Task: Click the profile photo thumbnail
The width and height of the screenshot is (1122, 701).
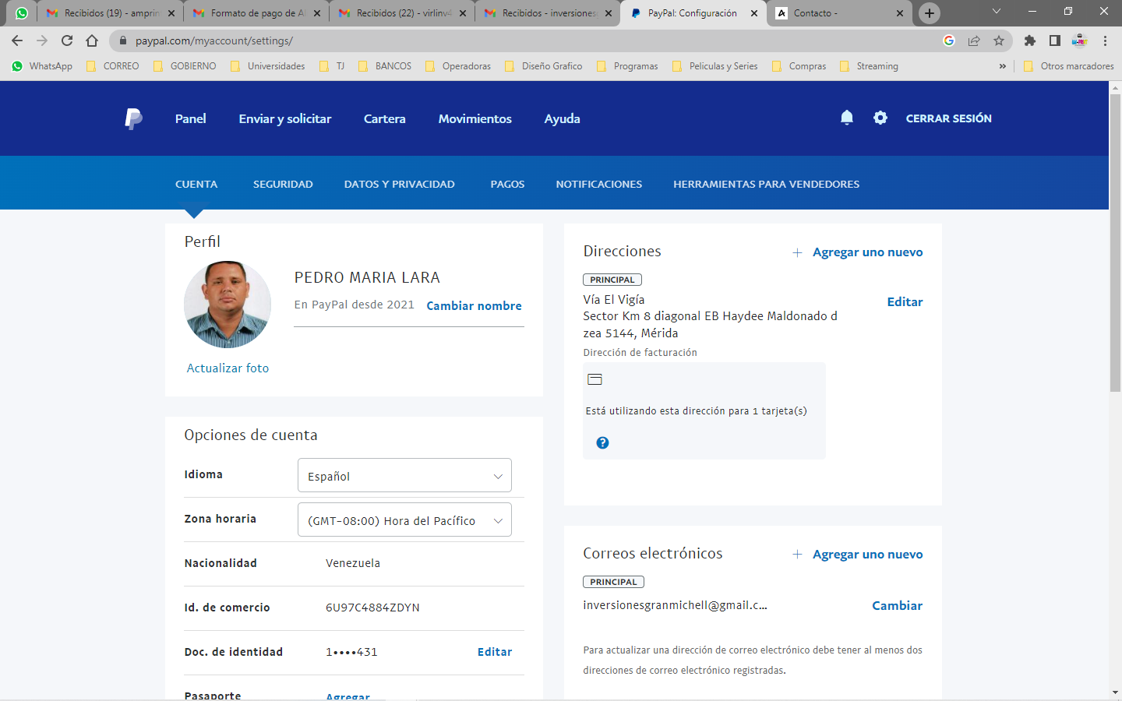Action: pos(228,305)
